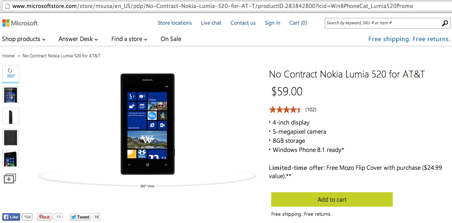Pin the product with Pinterest button
Image resolution: width=452 pixels, height=223 pixels.
pyautogui.click(x=45, y=217)
